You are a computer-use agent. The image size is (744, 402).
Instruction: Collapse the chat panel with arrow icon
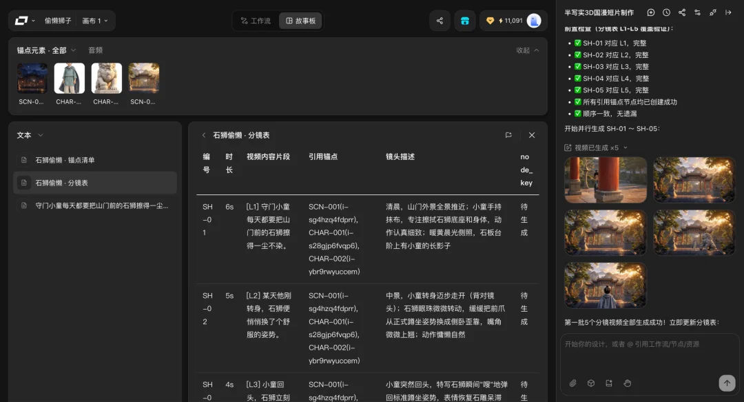pos(728,12)
